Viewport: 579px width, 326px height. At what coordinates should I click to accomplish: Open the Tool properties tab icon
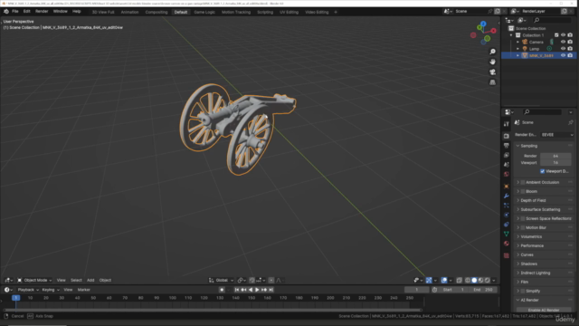tap(507, 124)
